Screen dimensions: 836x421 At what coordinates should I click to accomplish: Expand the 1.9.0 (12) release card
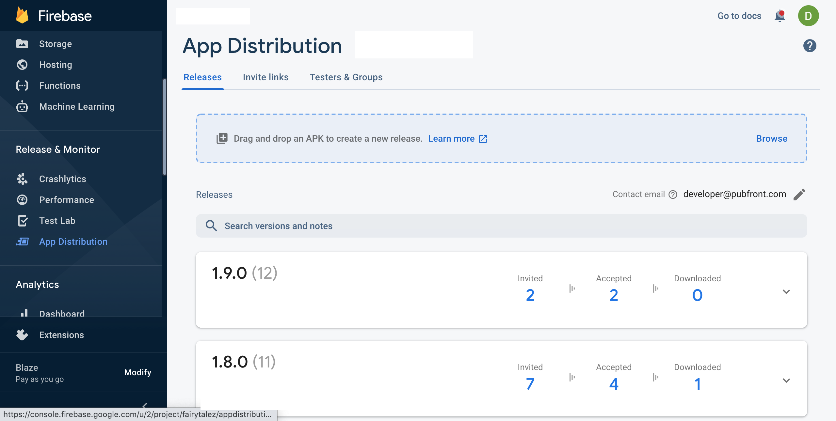pos(786,292)
